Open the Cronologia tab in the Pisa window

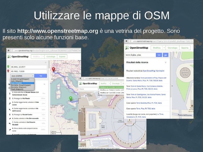(172, 48)
